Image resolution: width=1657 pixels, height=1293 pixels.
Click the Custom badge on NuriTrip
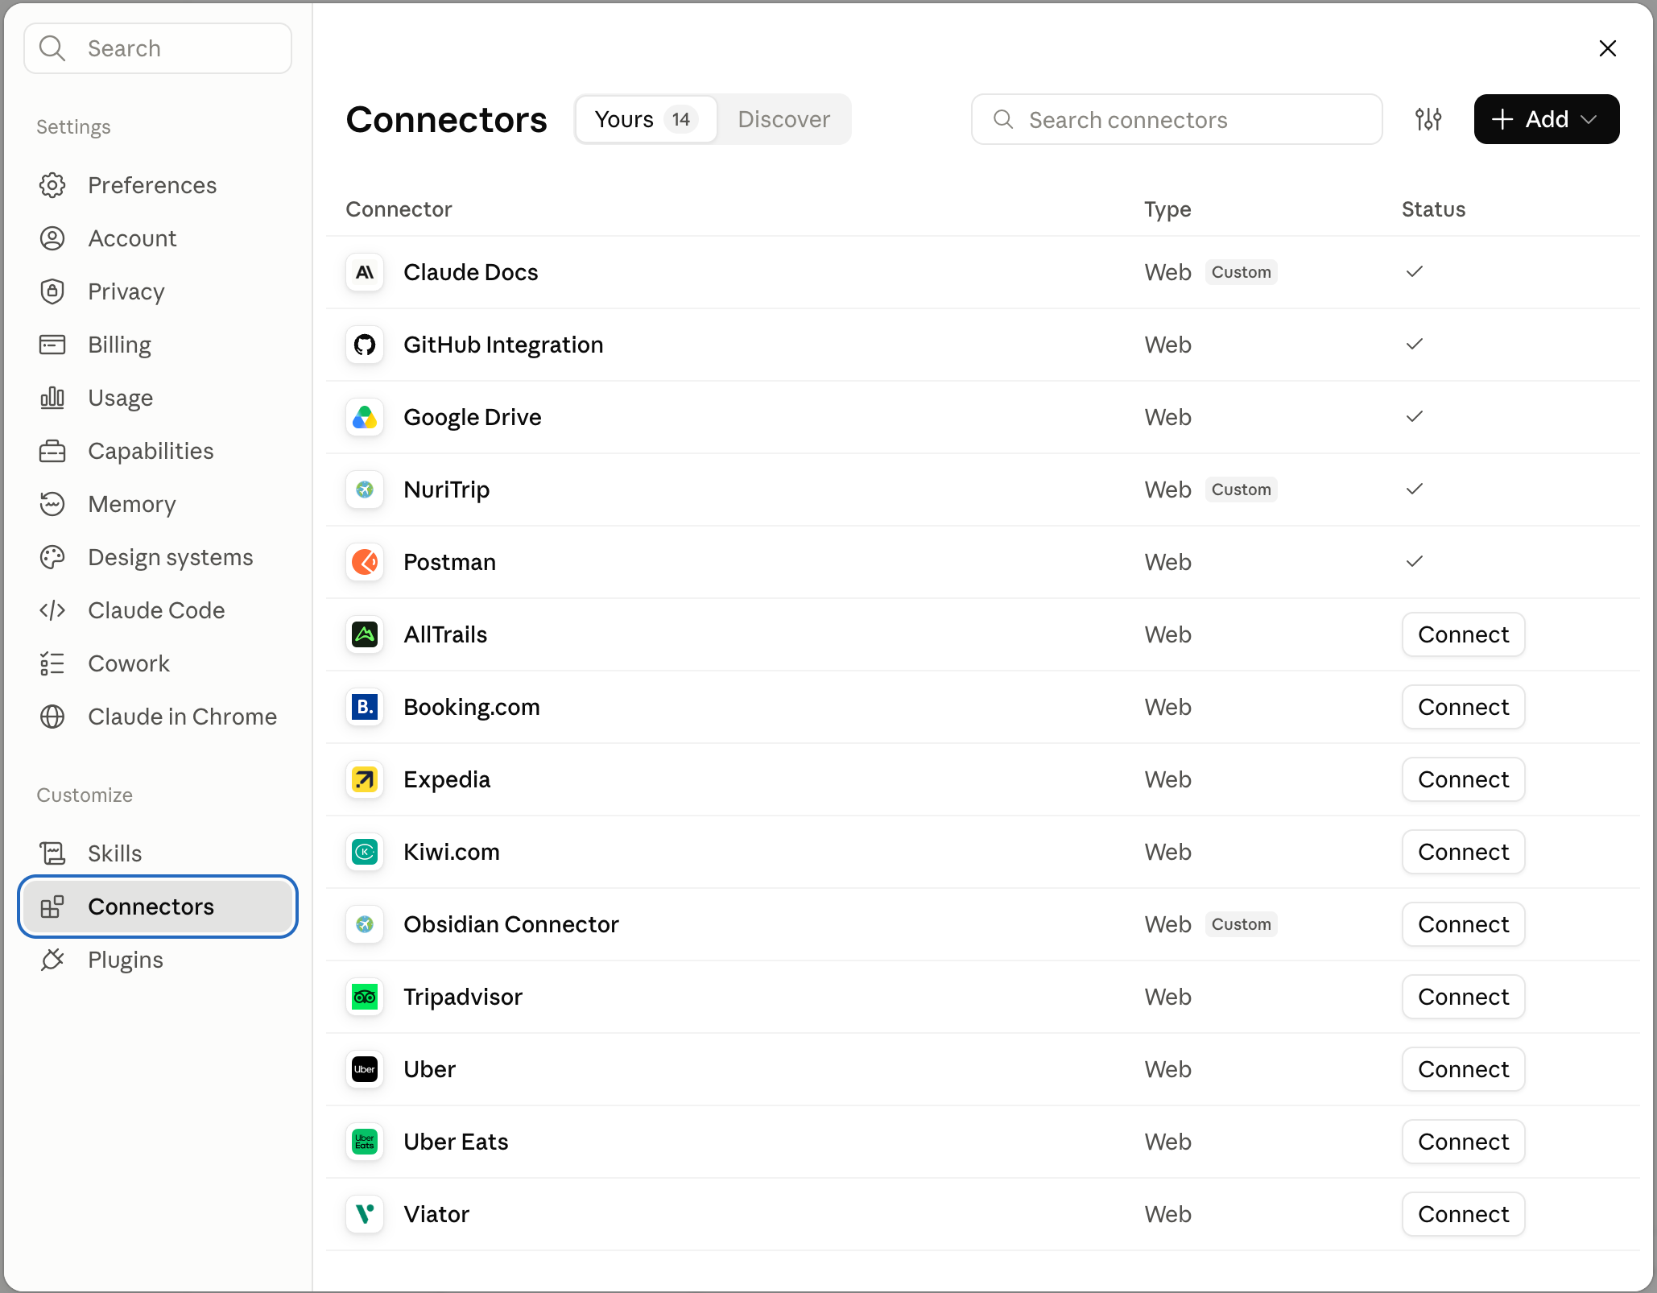click(1241, 490)
